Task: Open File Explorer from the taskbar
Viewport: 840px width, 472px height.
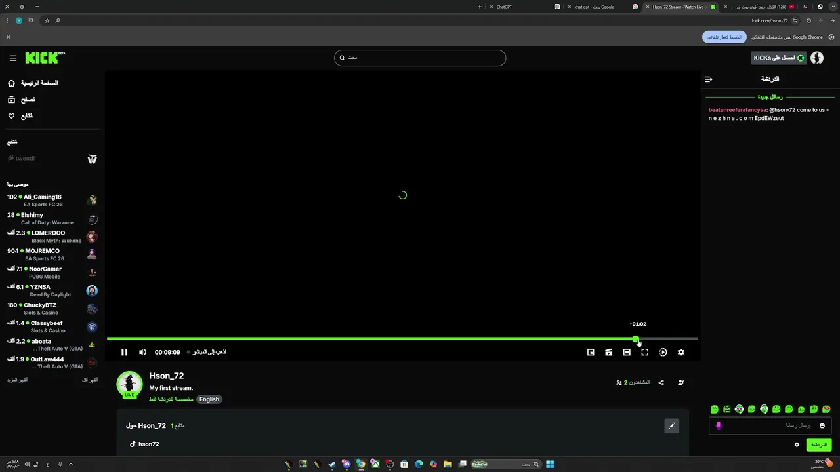Action: (448, 464)
